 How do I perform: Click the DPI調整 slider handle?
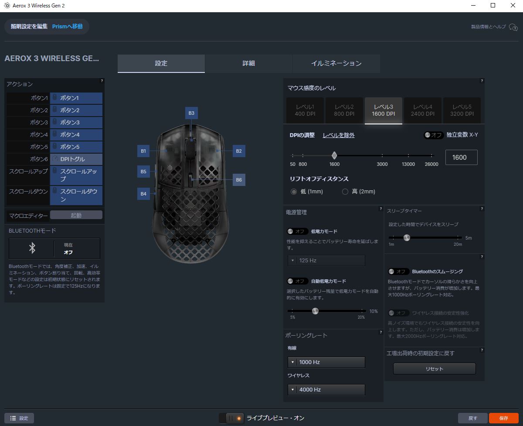click(x=334, y=155)
